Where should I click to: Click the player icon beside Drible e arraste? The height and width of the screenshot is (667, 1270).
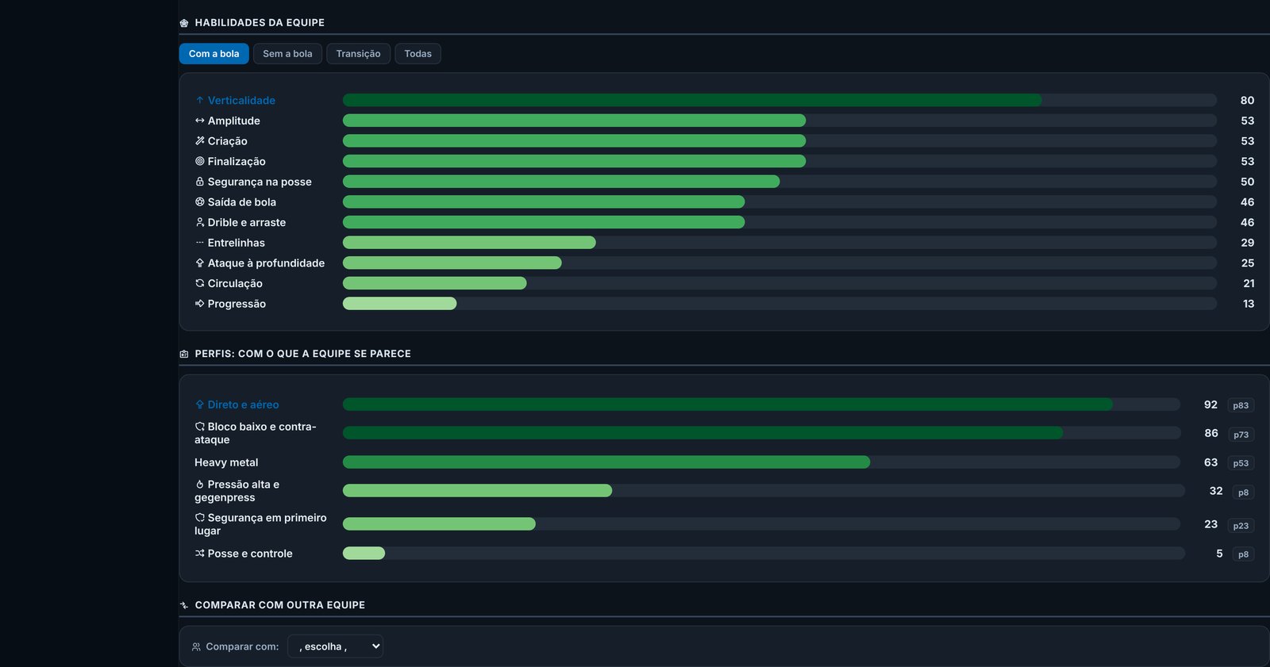tap(199, 223)
